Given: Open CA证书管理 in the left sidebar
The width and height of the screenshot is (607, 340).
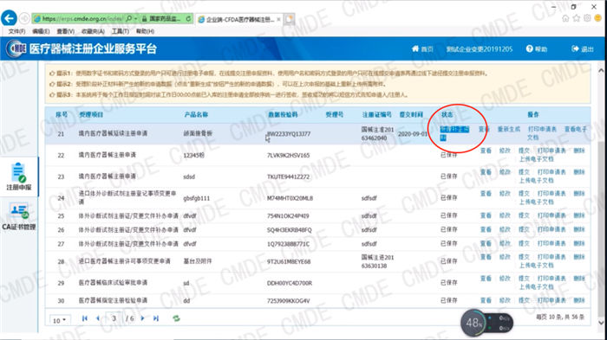Looking at the screenshot, I should point(18,217).
